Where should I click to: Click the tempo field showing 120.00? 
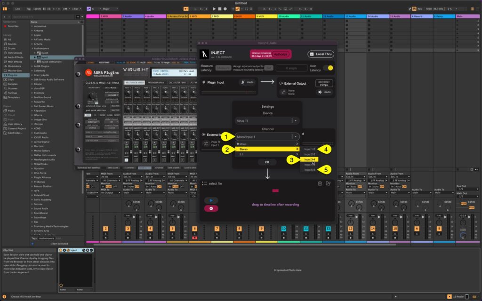point(37,8)
